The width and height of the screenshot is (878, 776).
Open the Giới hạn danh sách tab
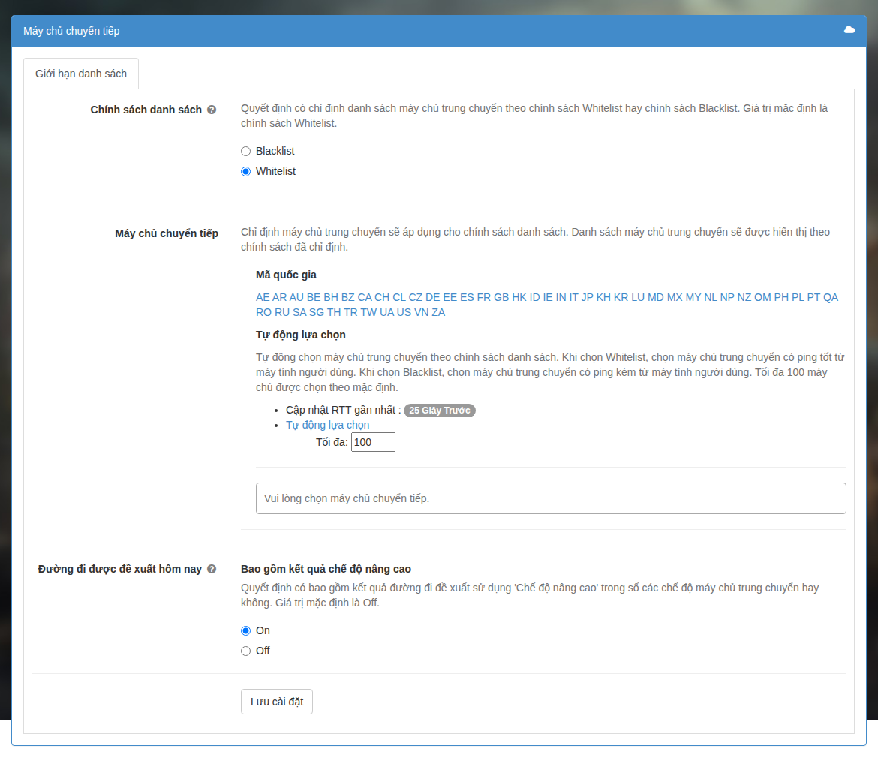81,74
